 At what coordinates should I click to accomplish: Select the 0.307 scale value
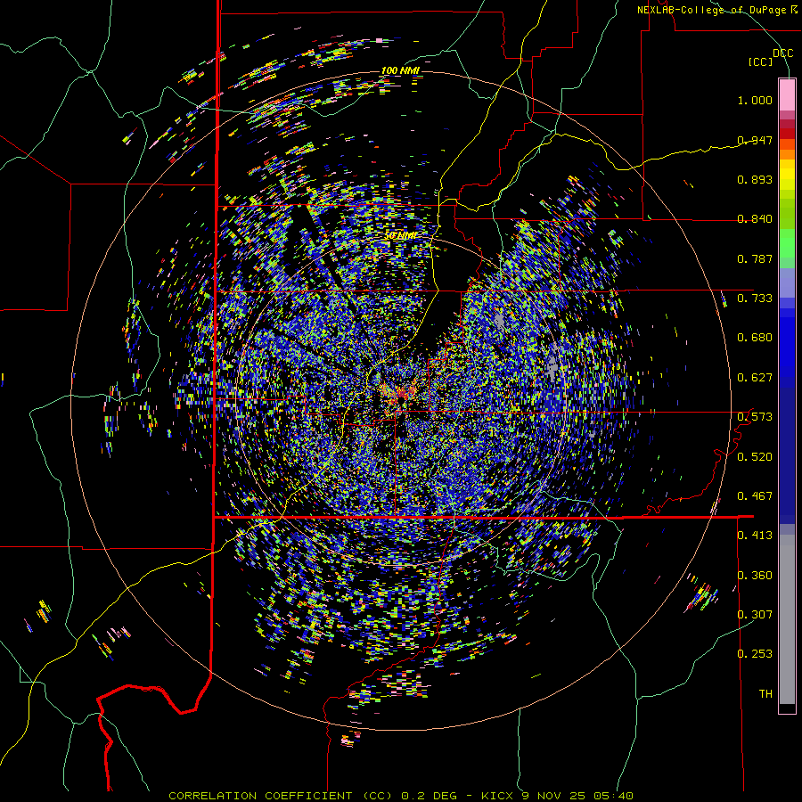[755, 614]
